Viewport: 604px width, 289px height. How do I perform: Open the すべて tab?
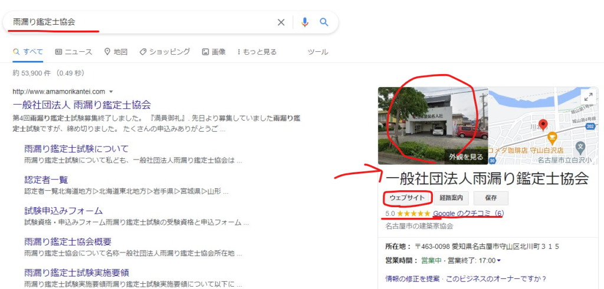[28, 52]
